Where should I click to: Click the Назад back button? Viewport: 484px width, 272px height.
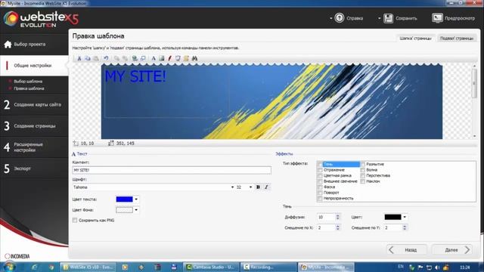pyautogui.click(x=407, y=250)
